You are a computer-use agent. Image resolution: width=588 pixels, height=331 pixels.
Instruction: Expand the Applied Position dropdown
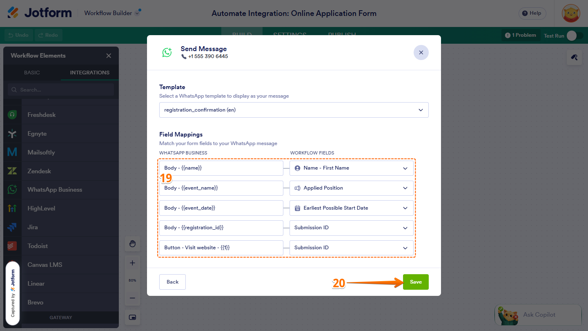pyautogui.click(x=352, y=188)
